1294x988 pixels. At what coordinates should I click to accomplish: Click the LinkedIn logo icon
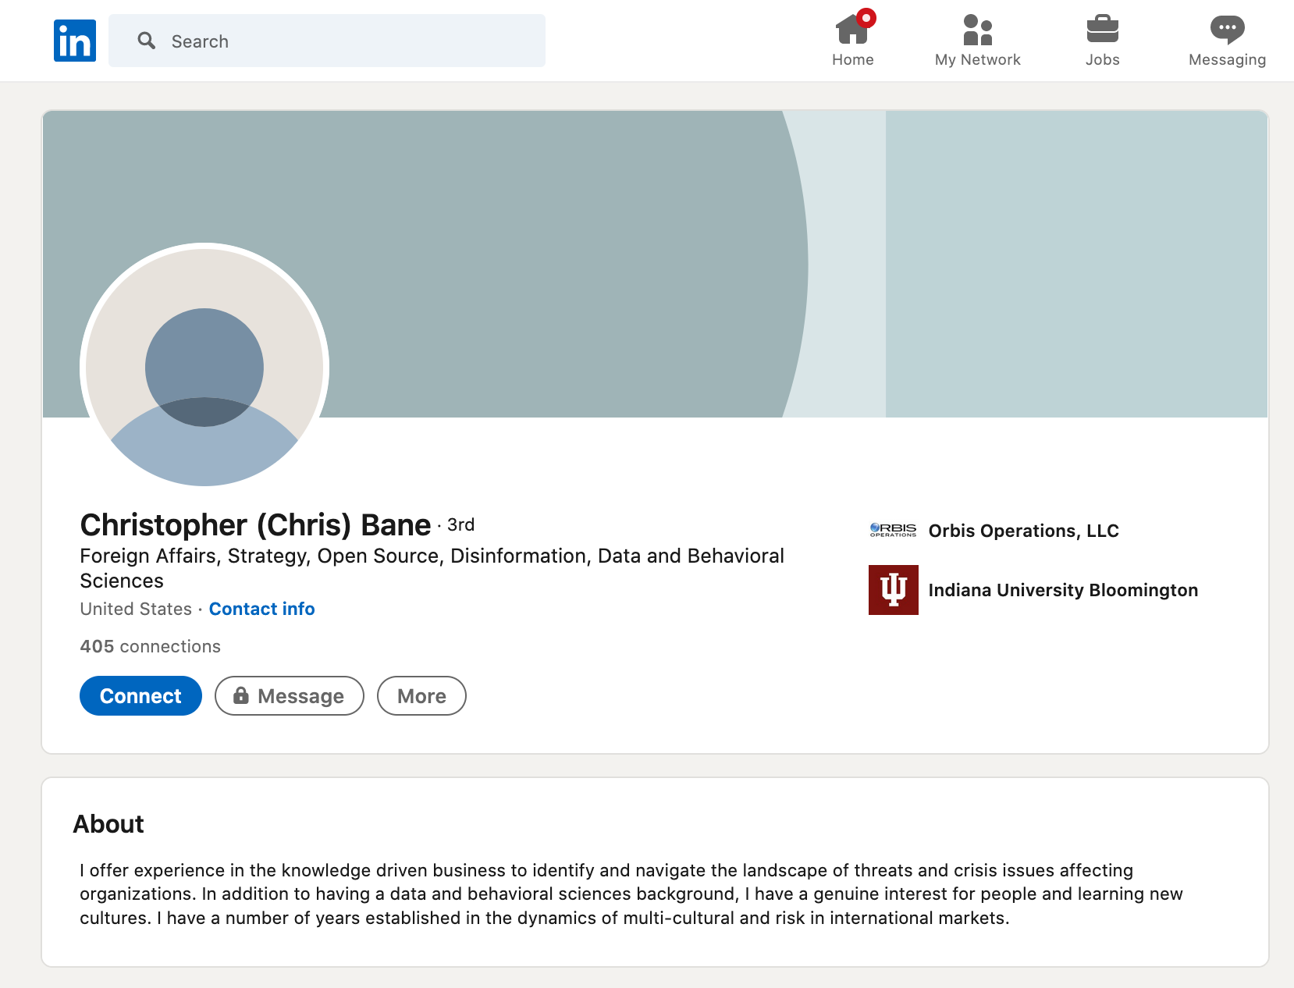(75, 41)
